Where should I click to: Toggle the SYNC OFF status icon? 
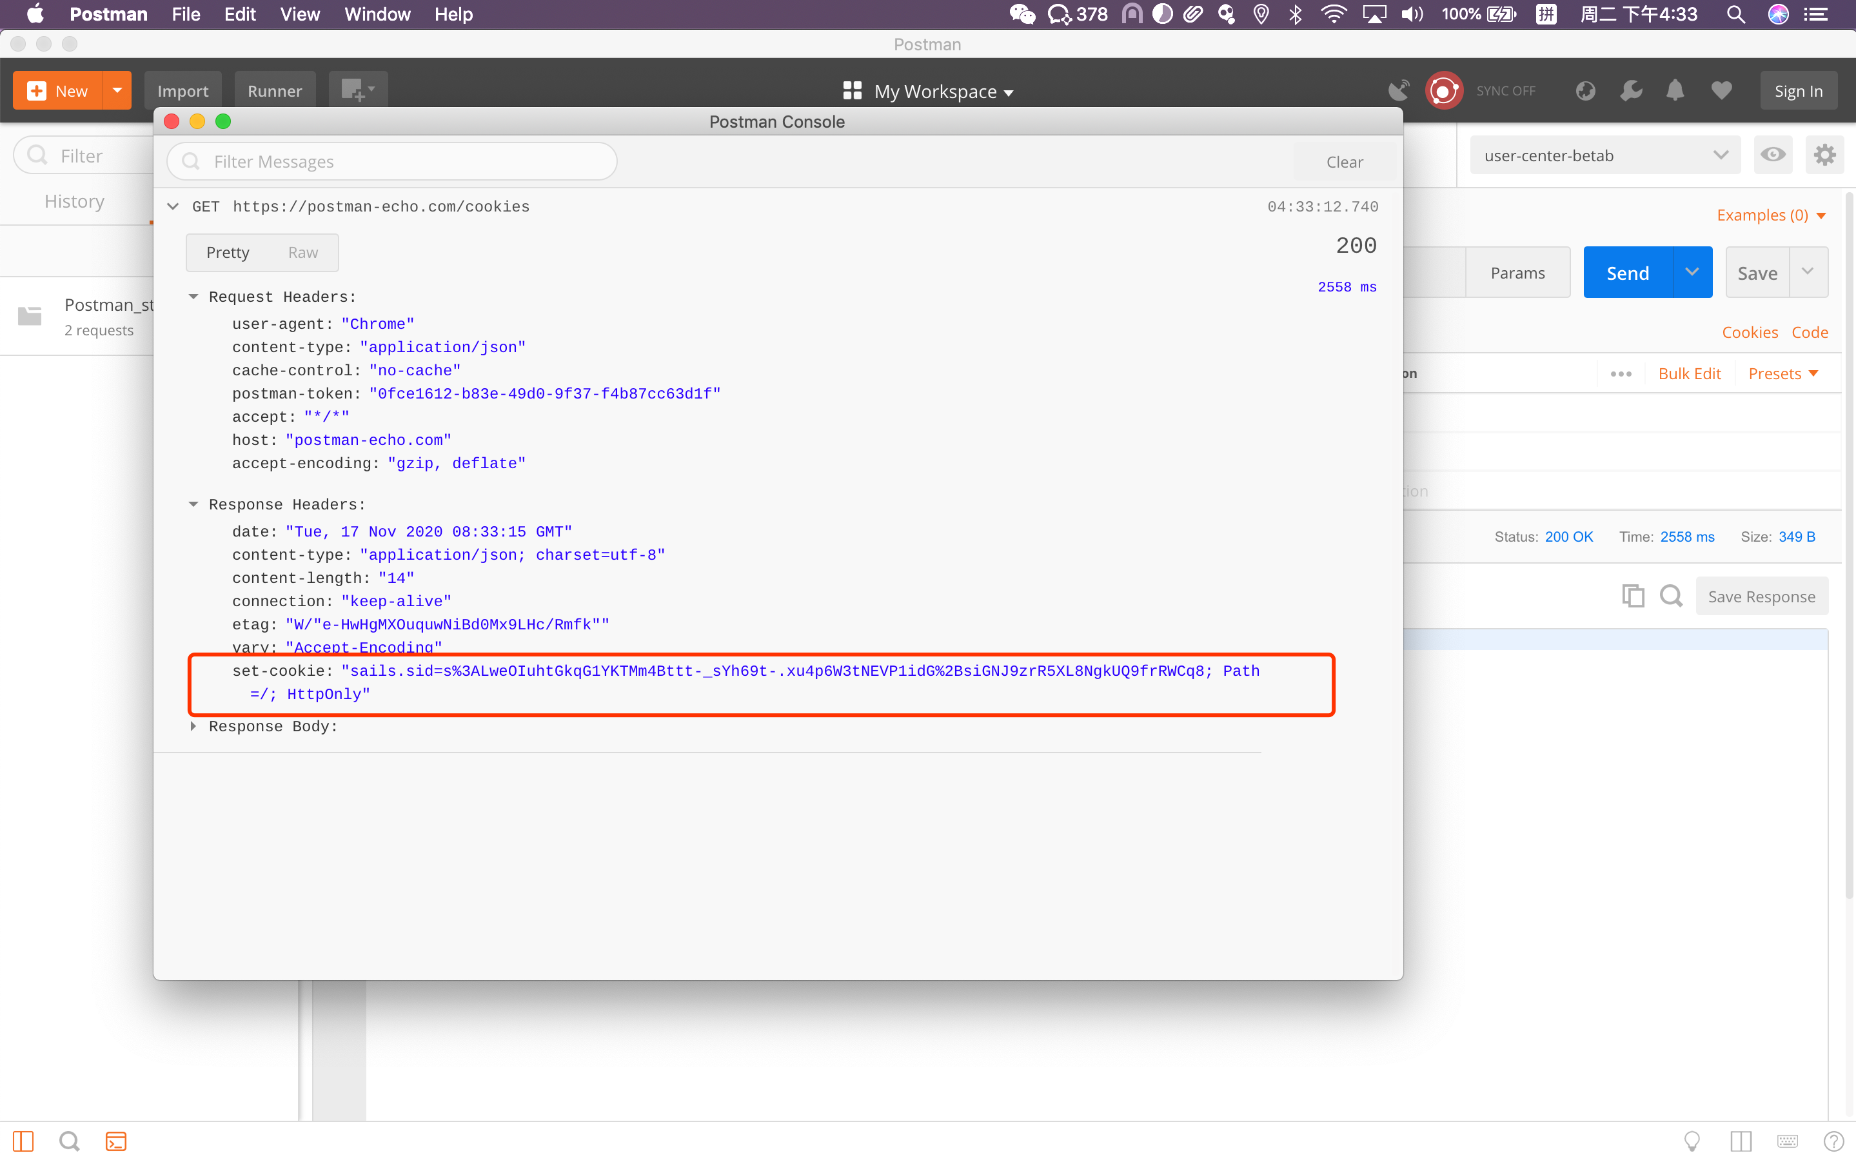[x=1443, y=91]
